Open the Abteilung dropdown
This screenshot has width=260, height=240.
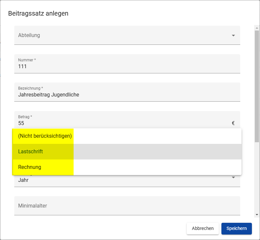tap(127, 35)
